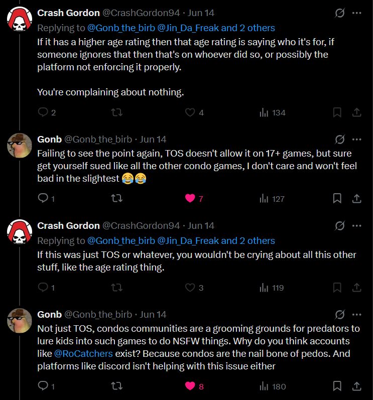The height and width of the screenshot is (400, 373).
Task: Open more options on Crash Gordon's first tweet
Action: coord(357,13)
